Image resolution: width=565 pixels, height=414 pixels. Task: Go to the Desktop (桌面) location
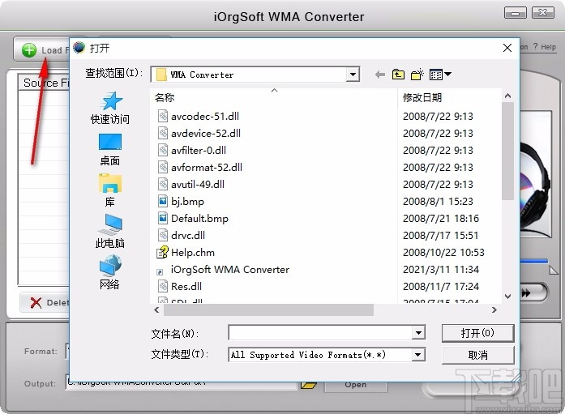point(110,150)
